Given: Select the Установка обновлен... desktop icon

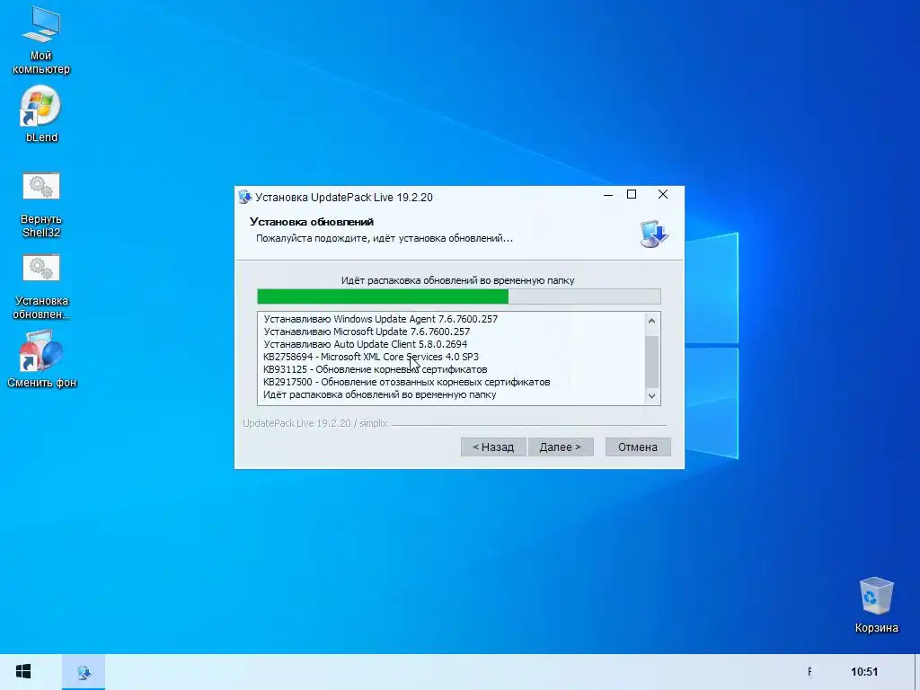Looking at the screenshot, I should click(x=41, y=287).
